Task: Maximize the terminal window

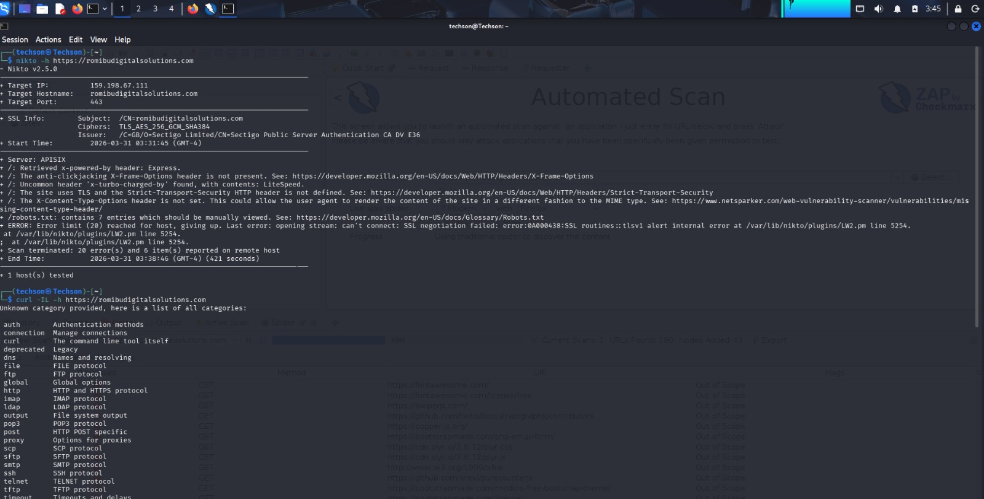Action: [x=964, y=26]
